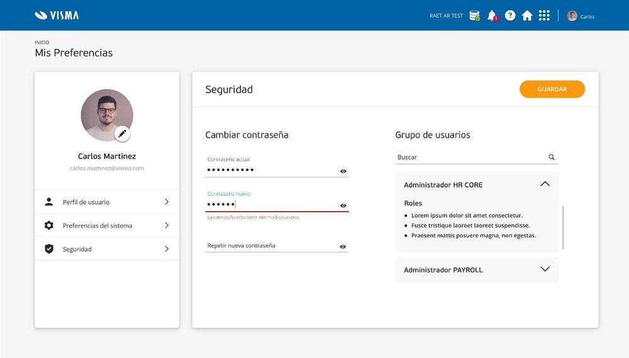Click the carlos.martinez@visma.com email text
Viewport: 629px width, 358px height.
106,168
